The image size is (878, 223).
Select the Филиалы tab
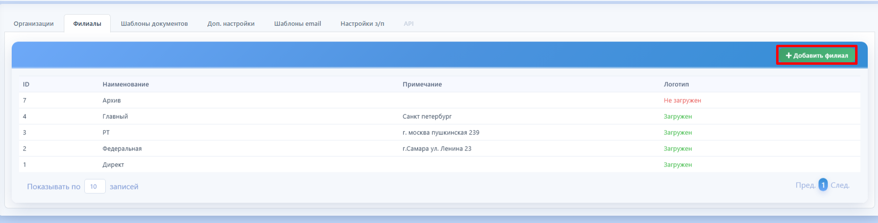(87, 23)
